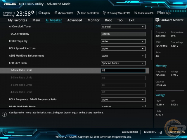
Task: Click the info icon beside the help text
Action: tap(4, 114)
